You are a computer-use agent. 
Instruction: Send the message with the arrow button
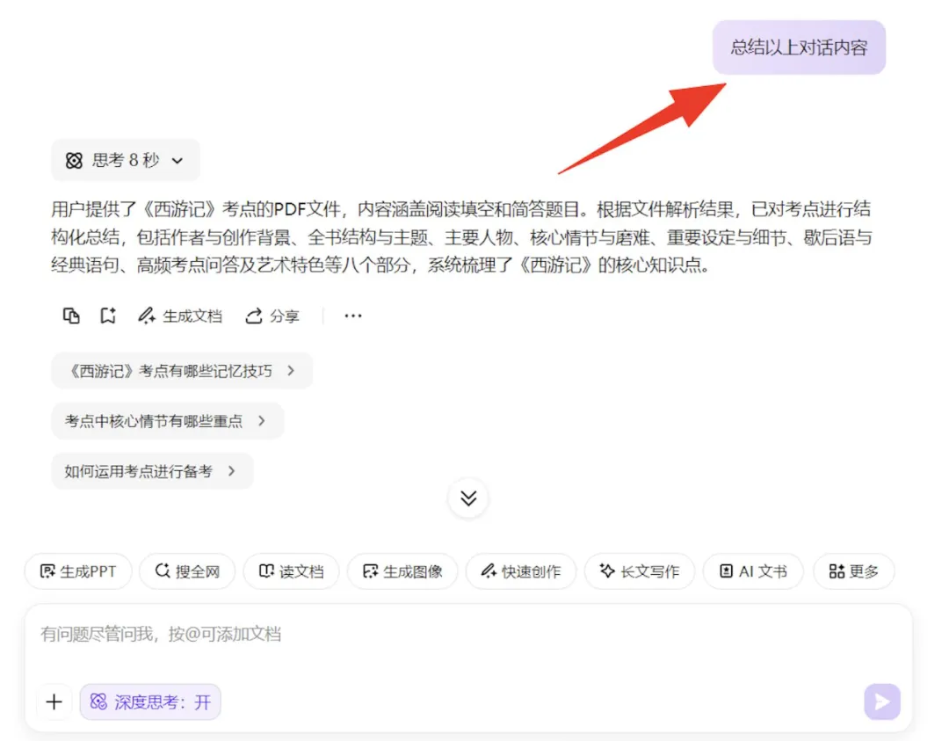point(882,701)
